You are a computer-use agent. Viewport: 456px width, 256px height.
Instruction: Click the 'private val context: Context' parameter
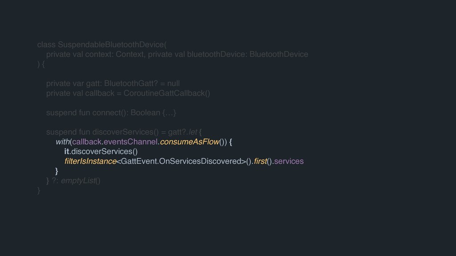(x=95, y=54)
